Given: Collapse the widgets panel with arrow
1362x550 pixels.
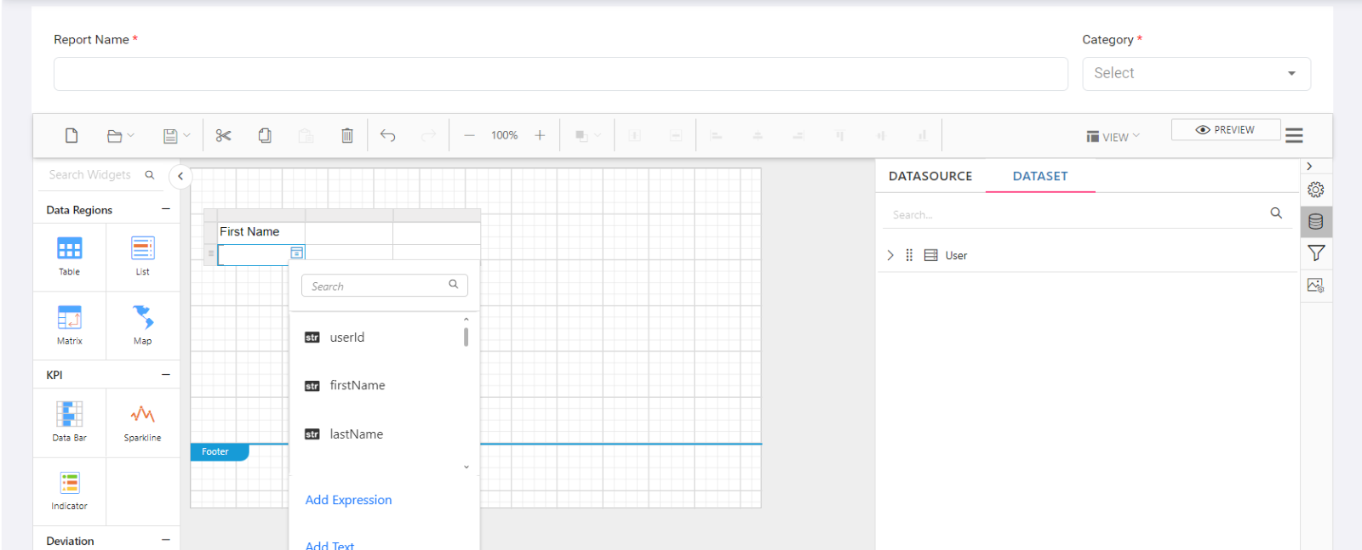Looking at the screenshot, I should [180, 176].
